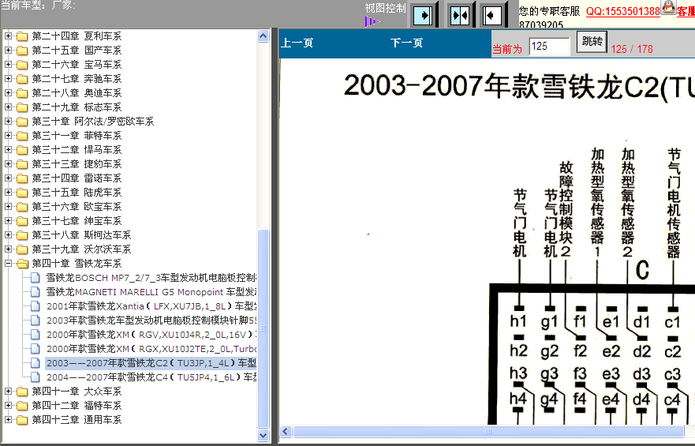Click document horizontal scroll left arrow

point(286,431)
